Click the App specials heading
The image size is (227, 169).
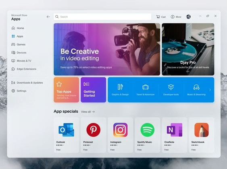(66, 111)
